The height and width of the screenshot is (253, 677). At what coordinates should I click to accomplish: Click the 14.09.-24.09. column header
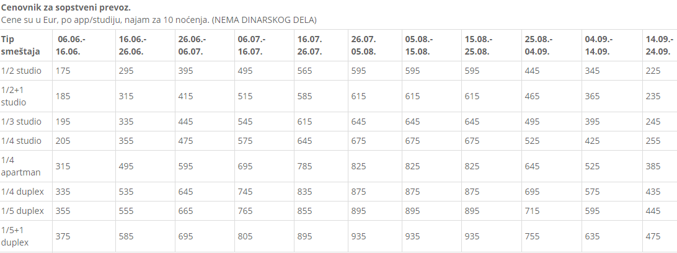click(659, 45)
